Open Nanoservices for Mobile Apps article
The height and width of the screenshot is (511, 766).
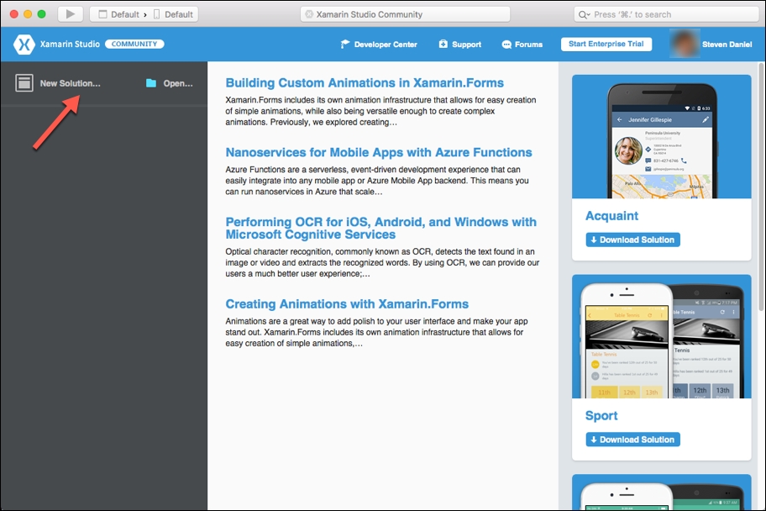378,152
